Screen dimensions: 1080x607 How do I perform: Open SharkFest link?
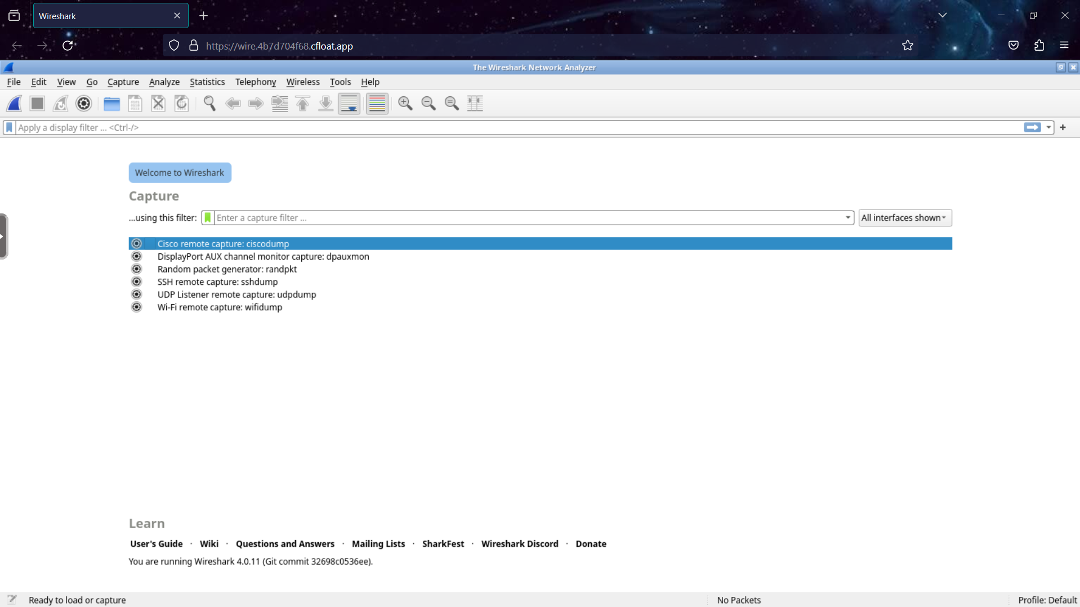[443, 544]
